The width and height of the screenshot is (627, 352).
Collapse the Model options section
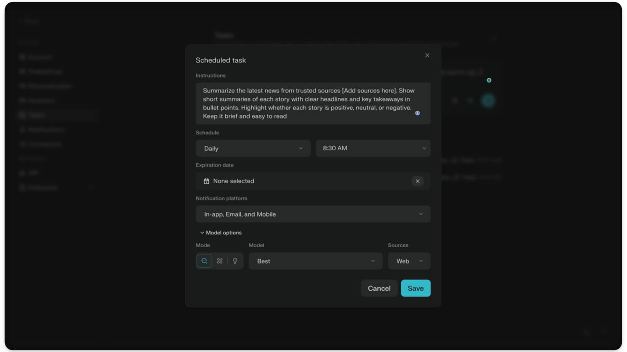[x=221, y=233]
